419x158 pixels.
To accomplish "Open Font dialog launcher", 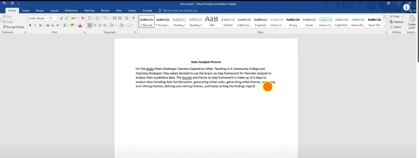I will click(84, 32).
